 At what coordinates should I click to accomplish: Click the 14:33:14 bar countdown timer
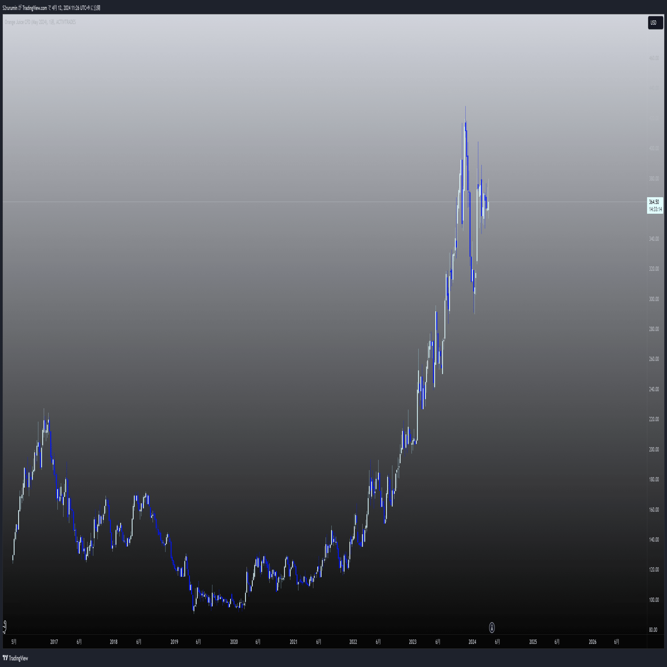point(655,209)
